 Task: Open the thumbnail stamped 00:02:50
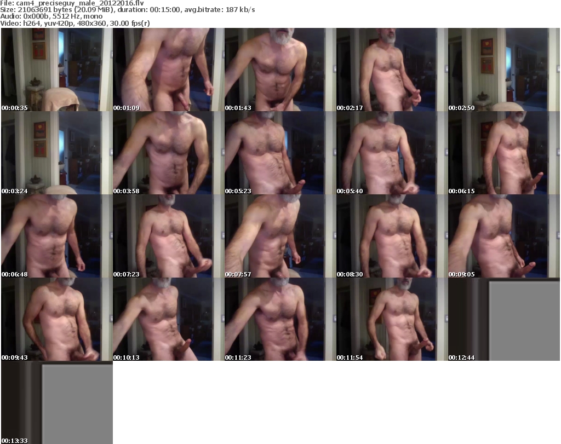tap(504, 70)
